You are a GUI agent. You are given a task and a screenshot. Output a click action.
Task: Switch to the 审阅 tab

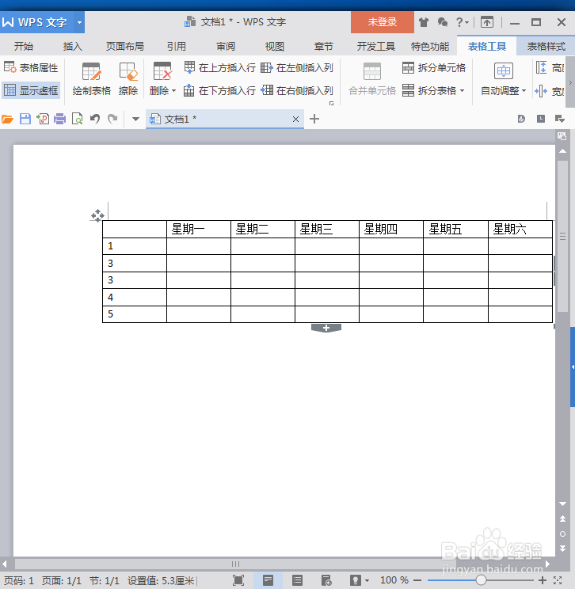(226, 46)
